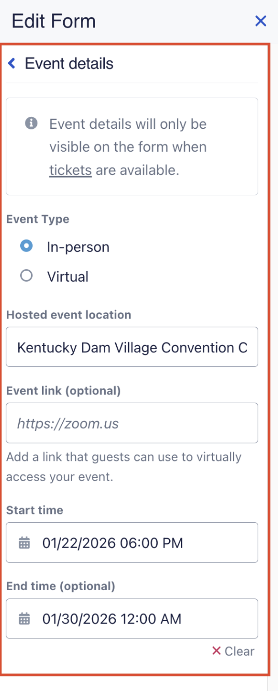Viewport: 278px width, 691px height.
Task: Open the tickets link
Action: pos(71,170)
